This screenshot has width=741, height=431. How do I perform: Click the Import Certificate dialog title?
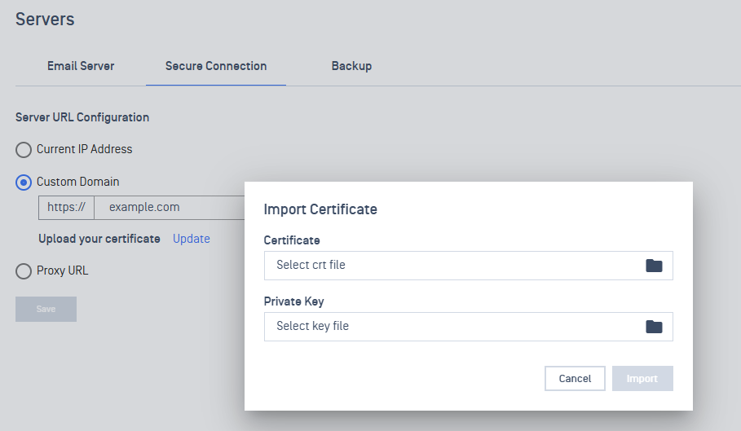point(320,209)
